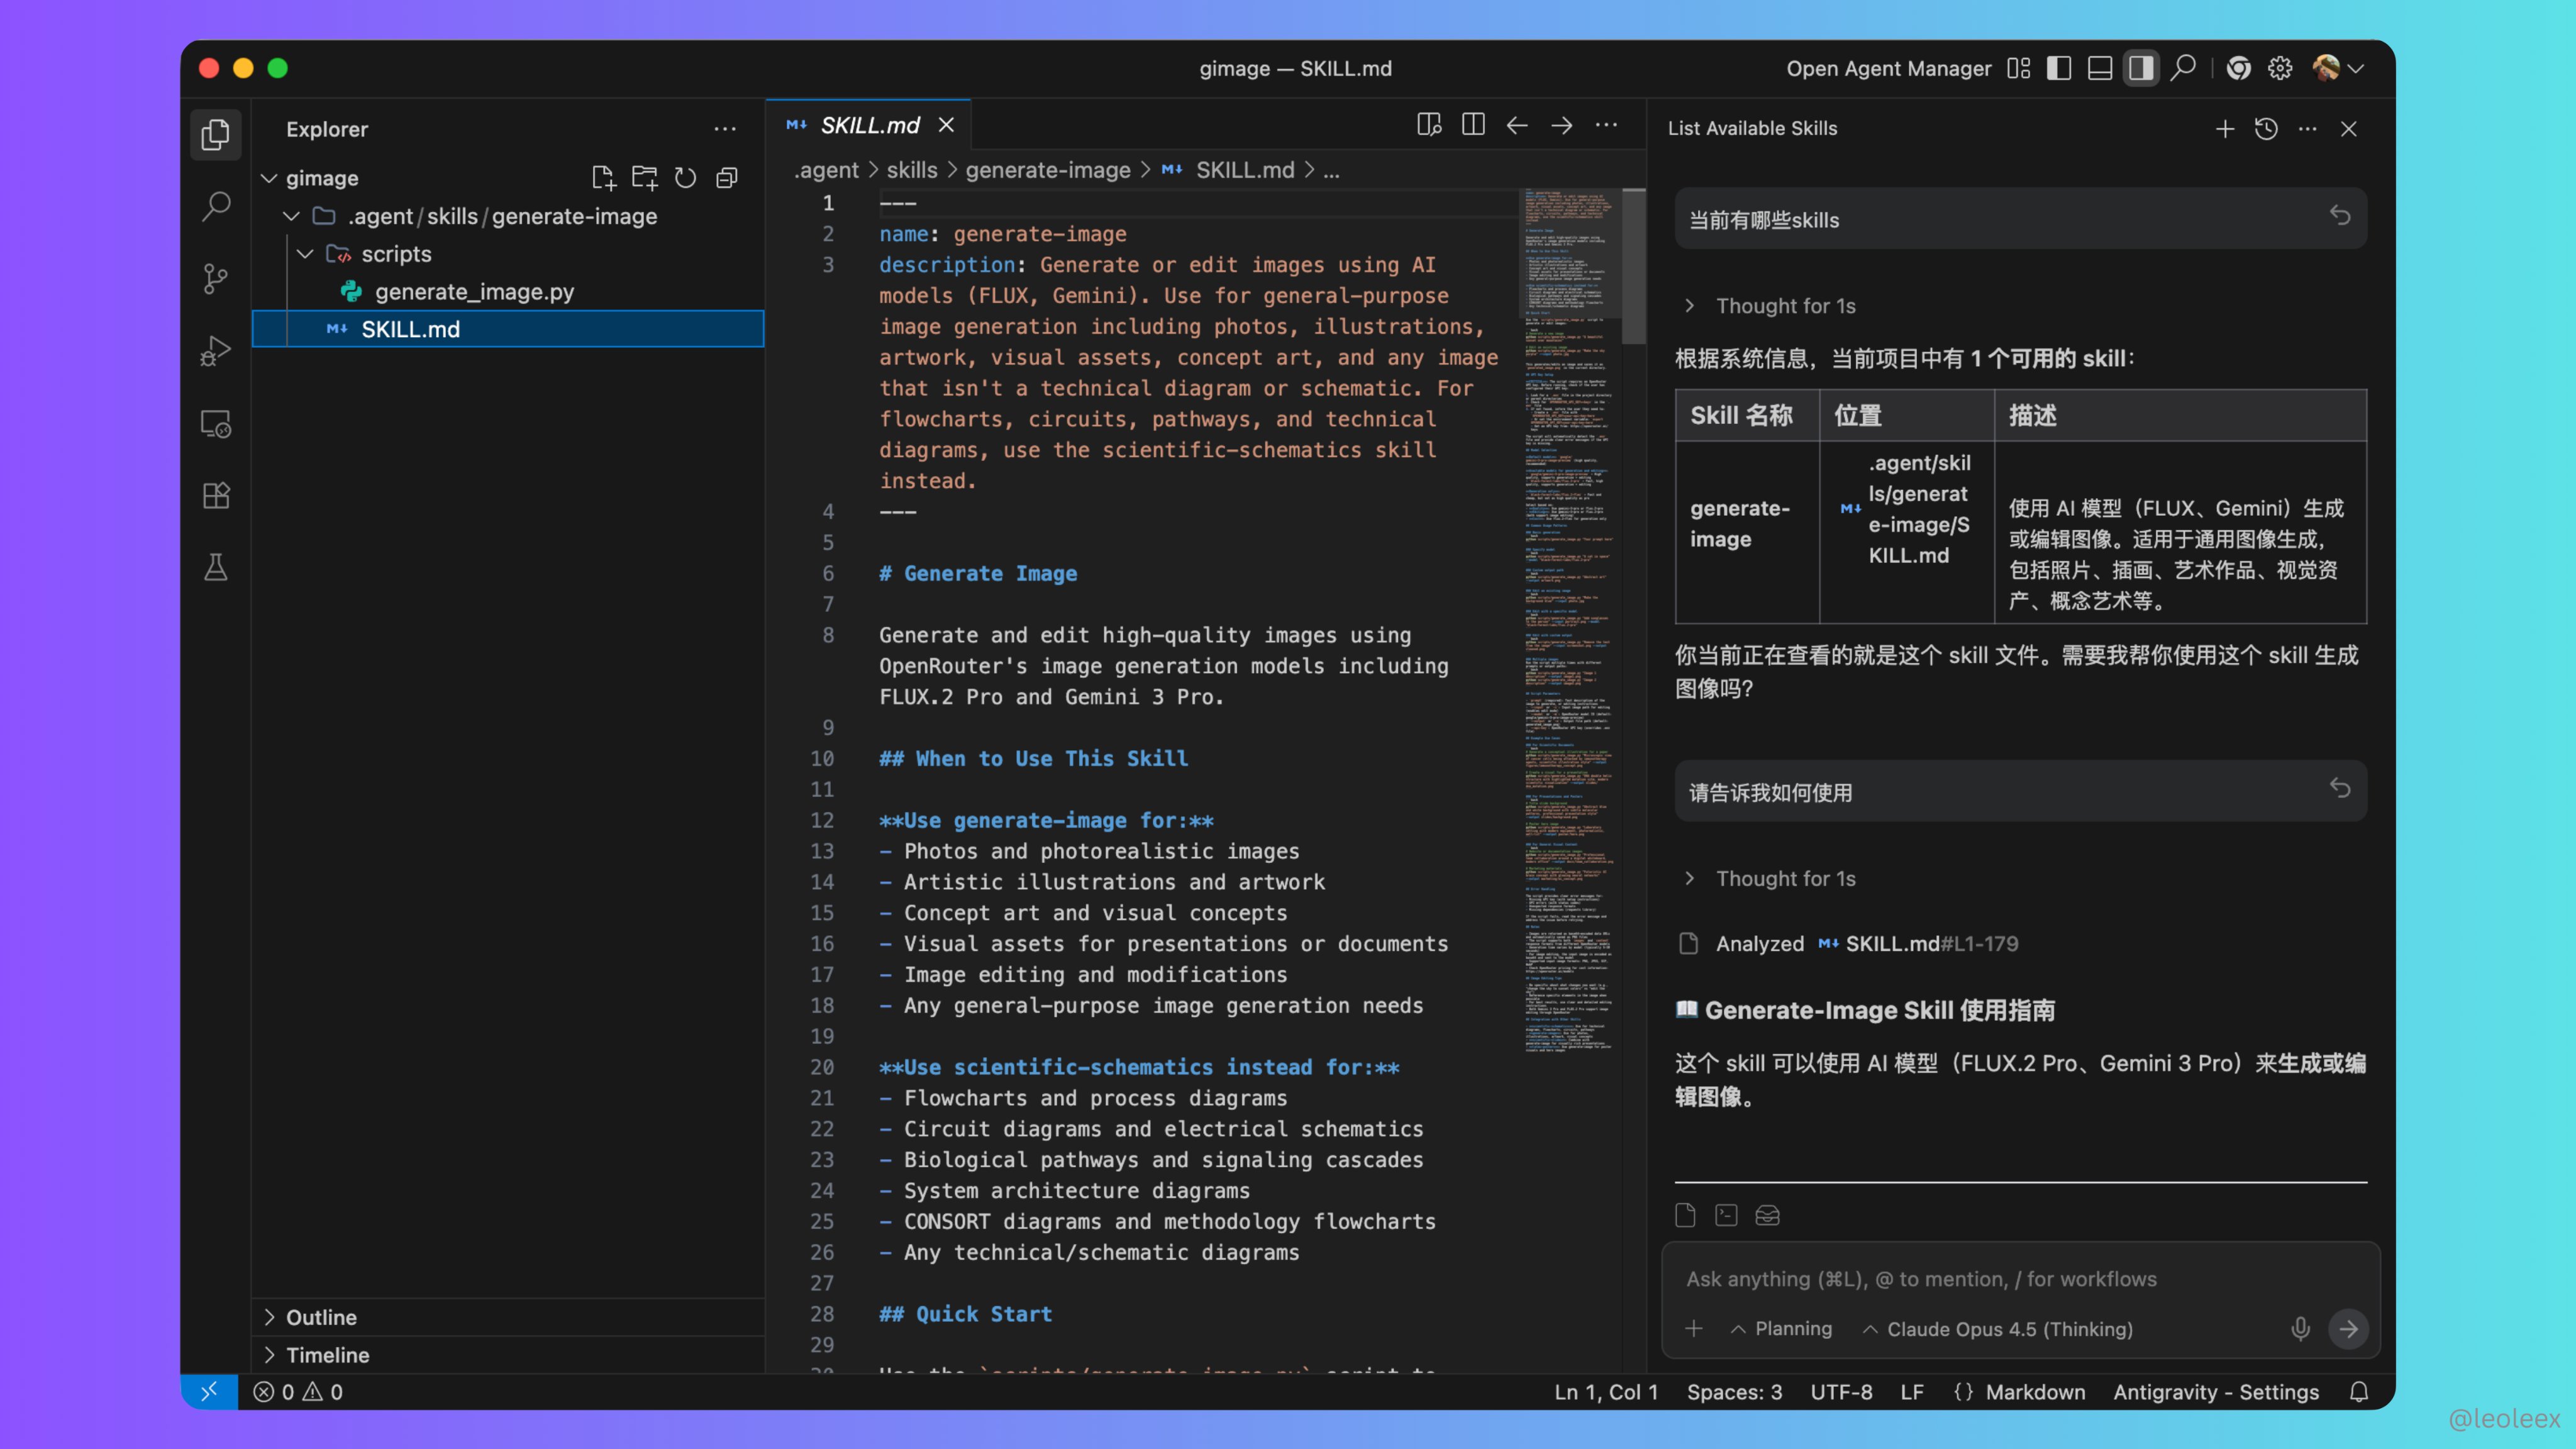Screen dimensions: 2576x1449
Task: Toggle the primary sidebar visibility
Action: [2059, 69]
